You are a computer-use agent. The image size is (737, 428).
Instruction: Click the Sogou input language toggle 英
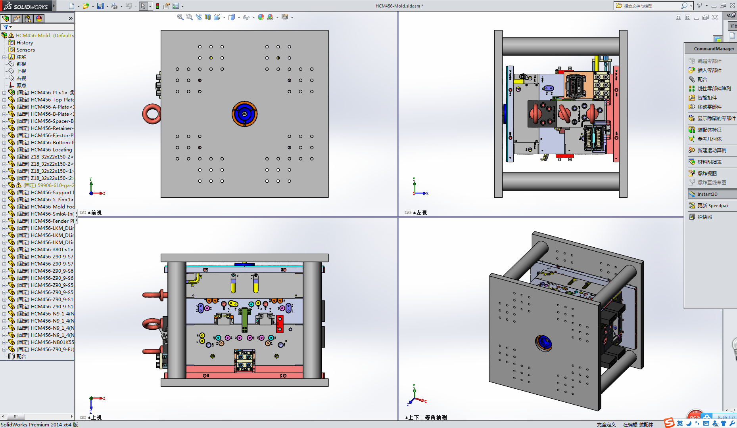point(679,423)
